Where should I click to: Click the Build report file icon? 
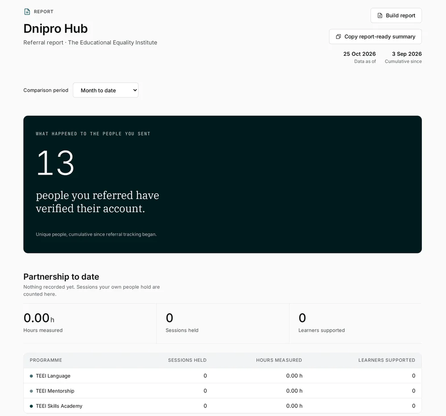(380, 15)
